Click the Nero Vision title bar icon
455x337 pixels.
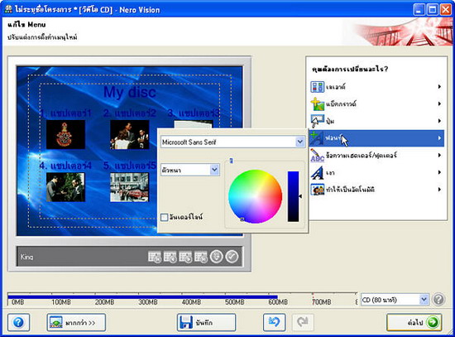(9, 10)
